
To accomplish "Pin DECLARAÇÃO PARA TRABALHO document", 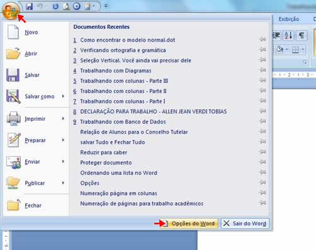I will 262,111.
